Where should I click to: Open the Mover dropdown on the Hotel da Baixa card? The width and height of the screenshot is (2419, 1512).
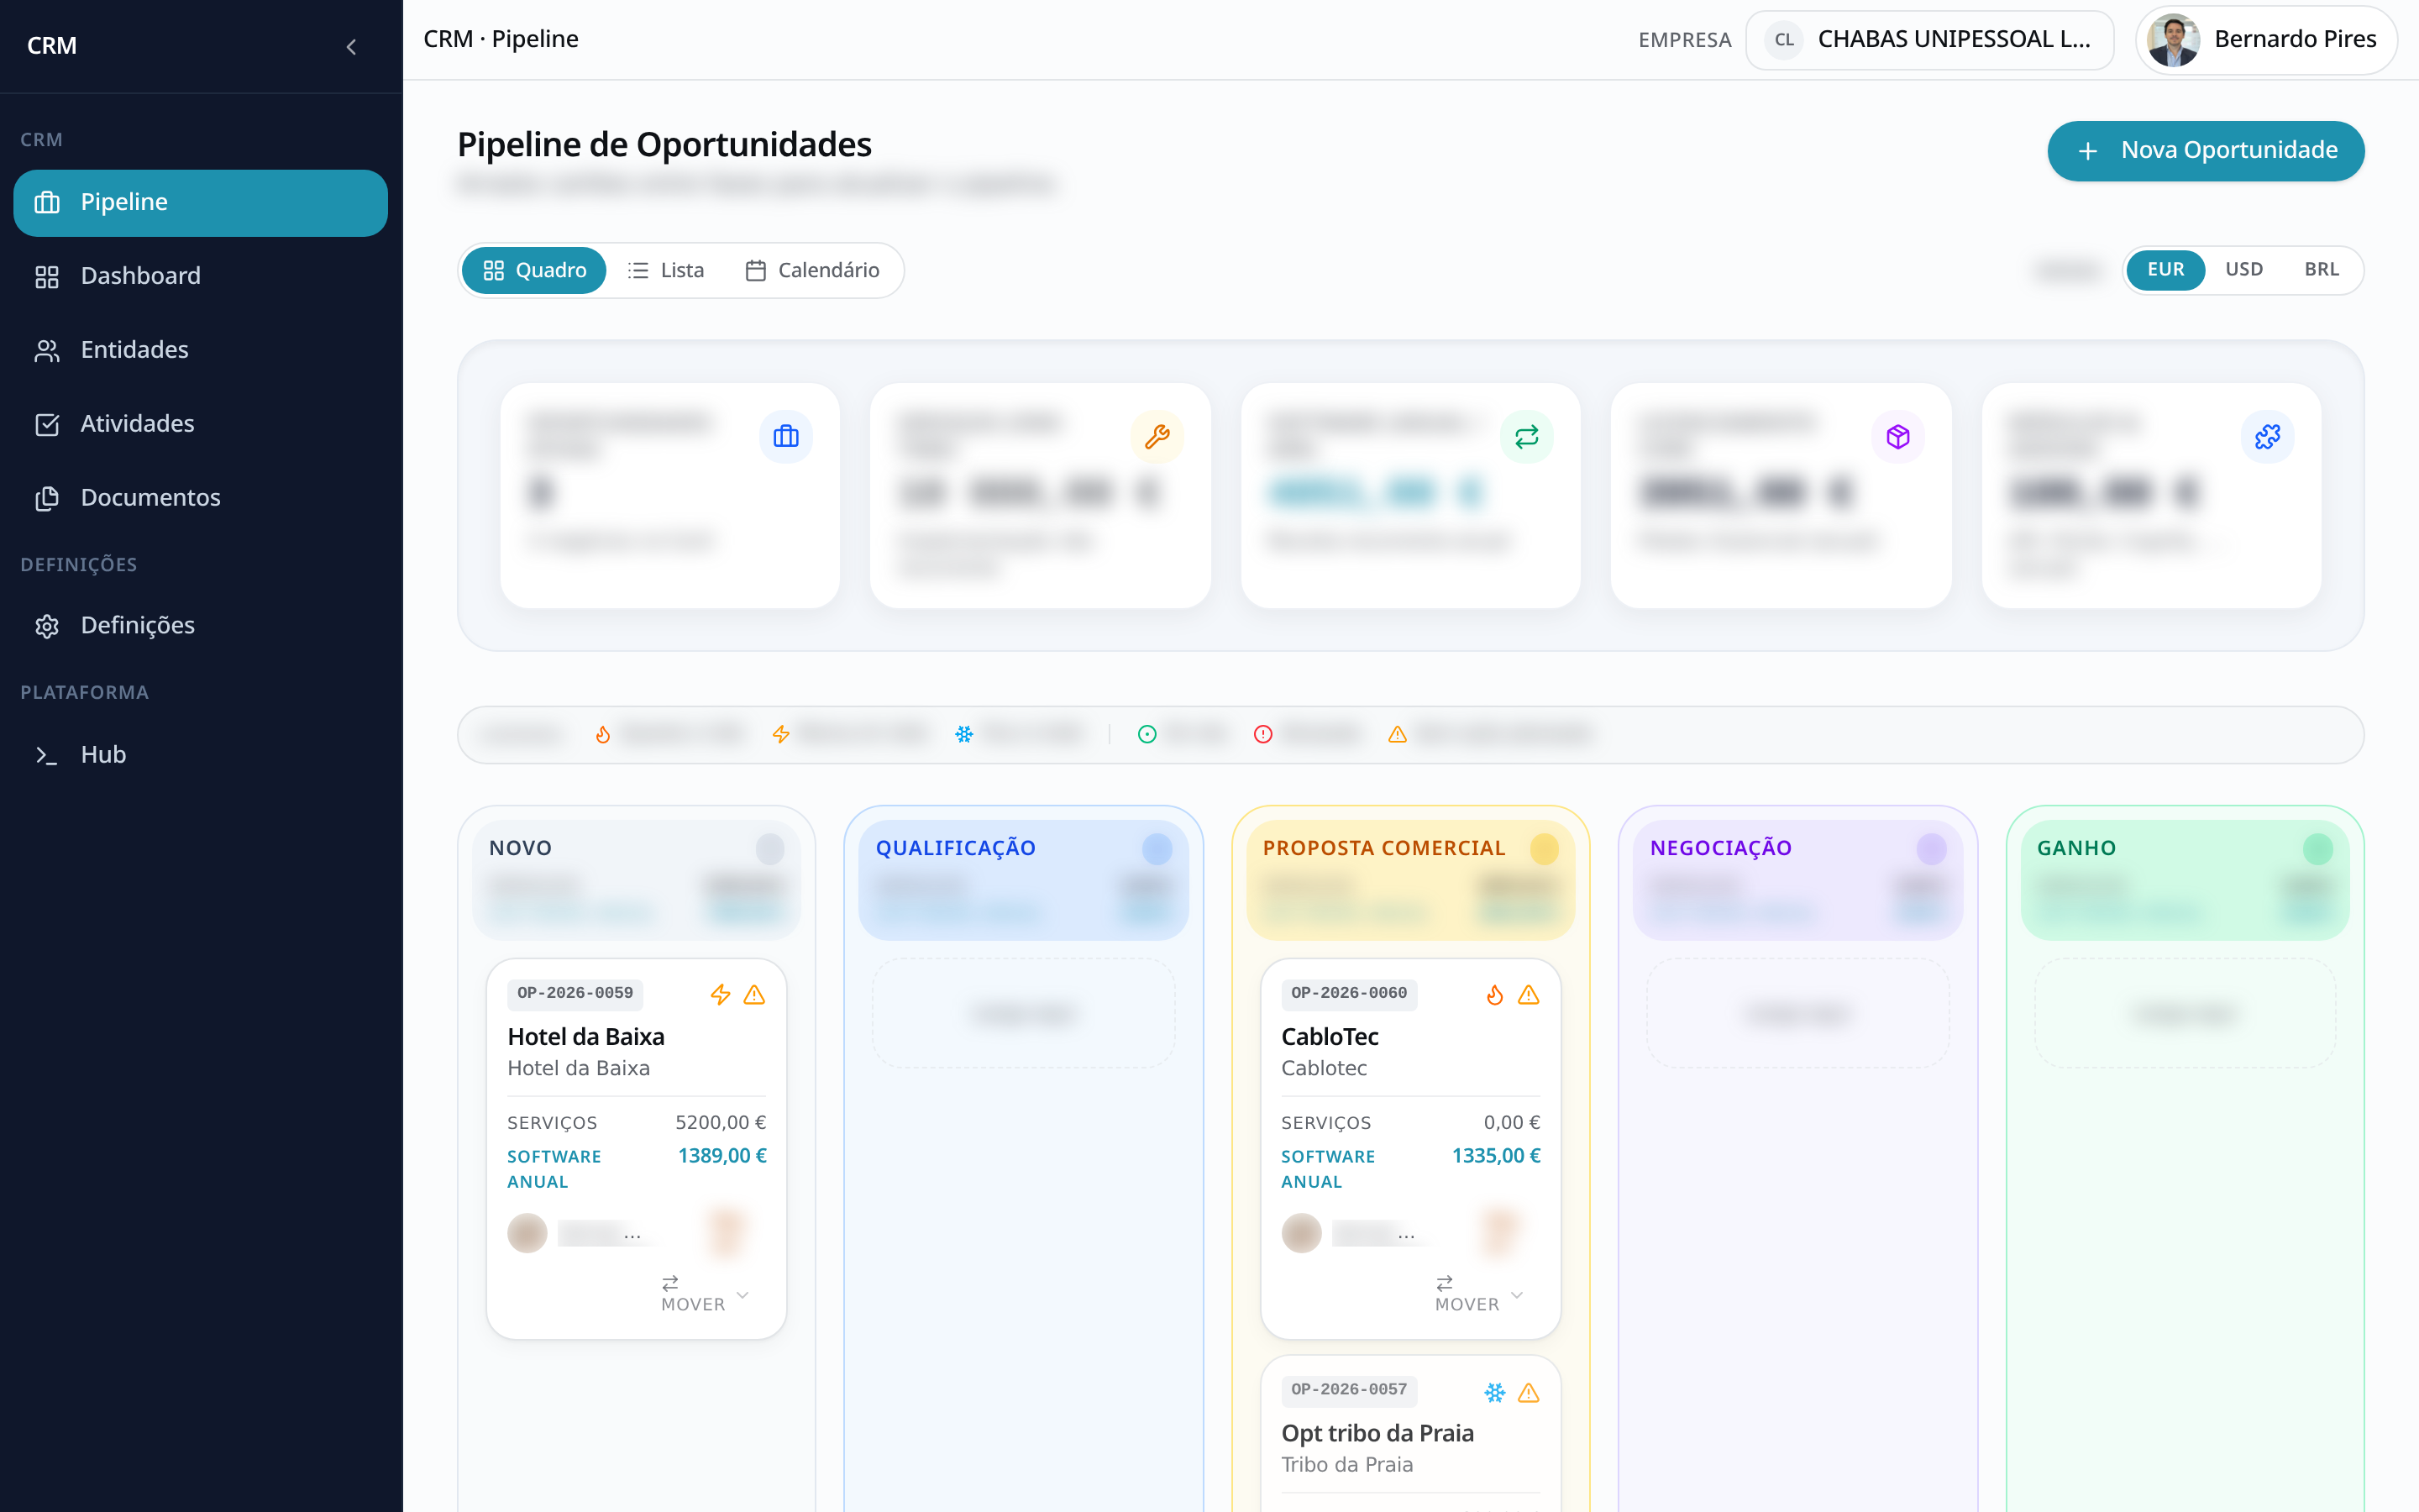click(x=705, y=1294)
